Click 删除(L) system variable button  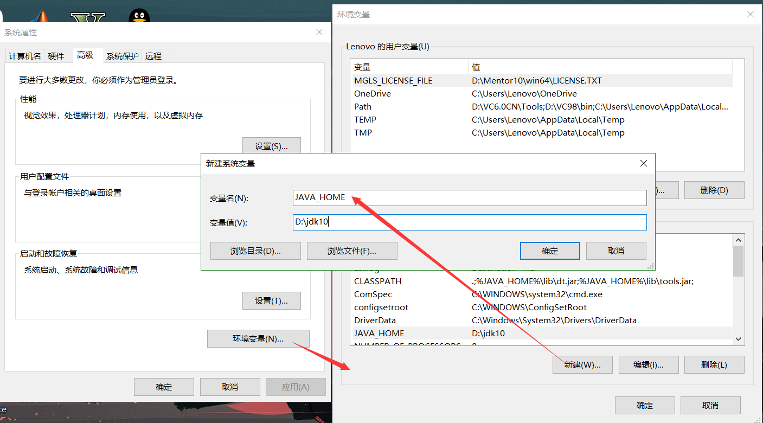714,364
